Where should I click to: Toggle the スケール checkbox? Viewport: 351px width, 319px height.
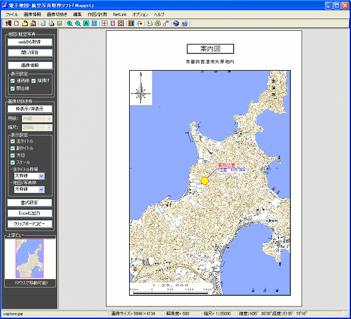(x=12, y=162)
